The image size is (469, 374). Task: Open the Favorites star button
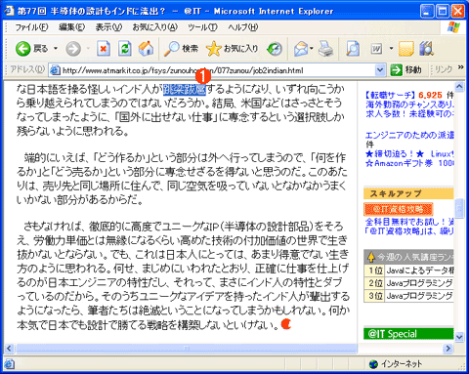pos(232,49)
